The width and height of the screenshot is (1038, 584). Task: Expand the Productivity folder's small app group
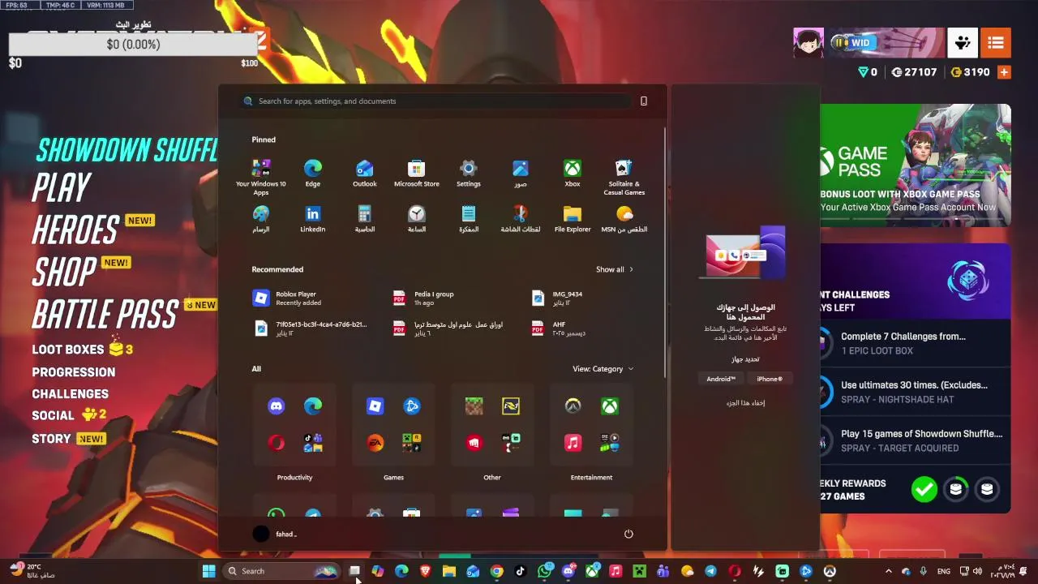tap(313, 443)
